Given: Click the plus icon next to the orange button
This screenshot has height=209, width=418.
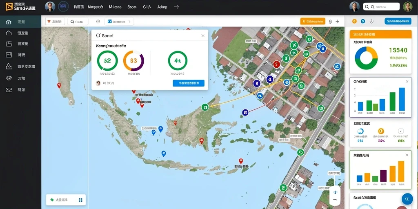Looking at the screenshot, I should (337, 22).
